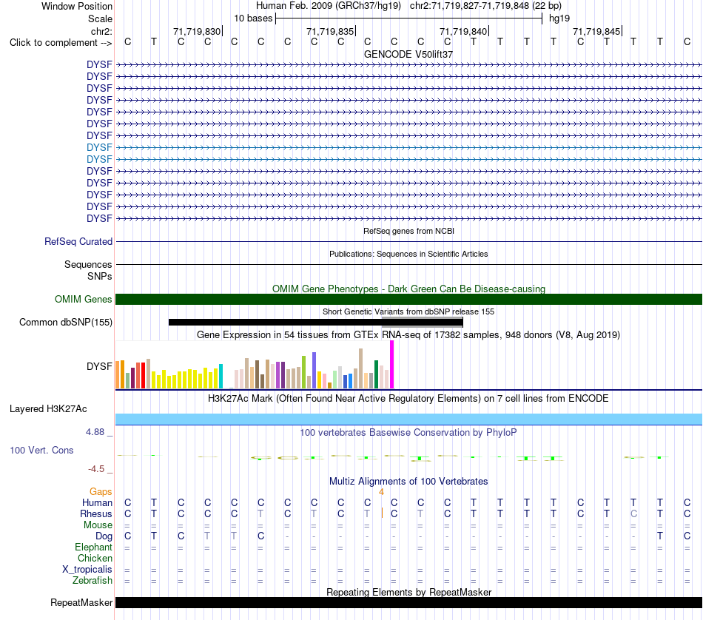703x620 pixels.
Task: Click position marker 71,719,840
Action: [x=463, y=31]
